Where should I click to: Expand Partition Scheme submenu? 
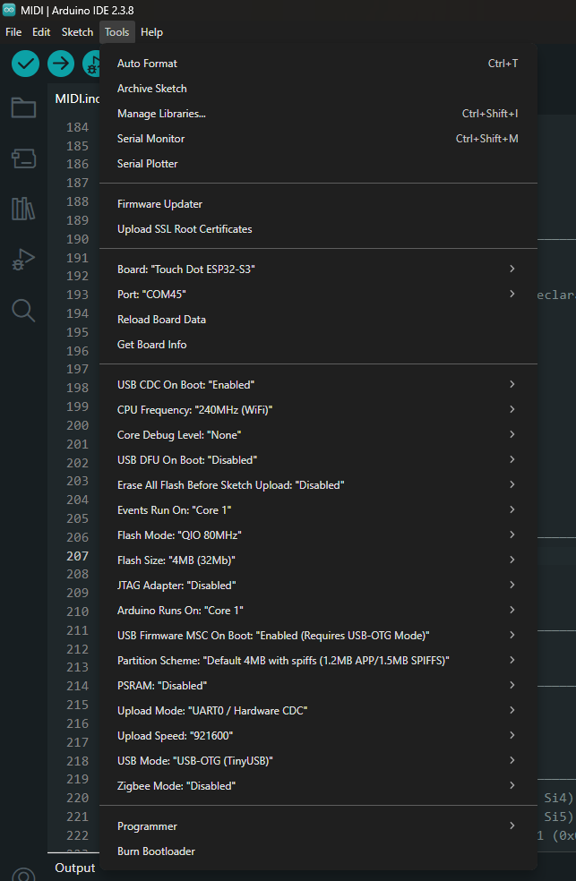(x=318, y=661)
